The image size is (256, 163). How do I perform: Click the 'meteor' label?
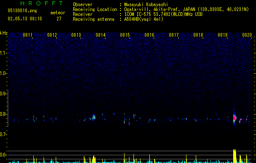tap(58, 13)
